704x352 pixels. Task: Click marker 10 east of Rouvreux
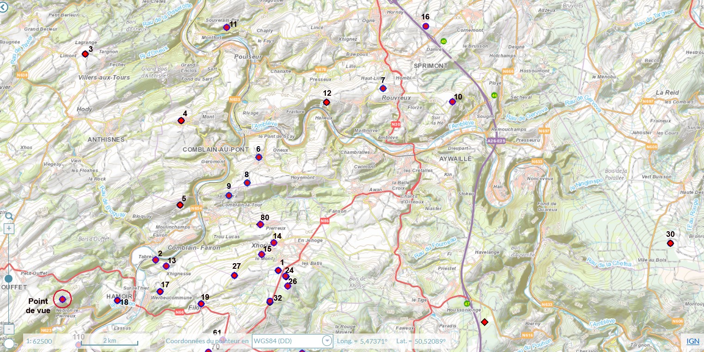click(452, 102)
